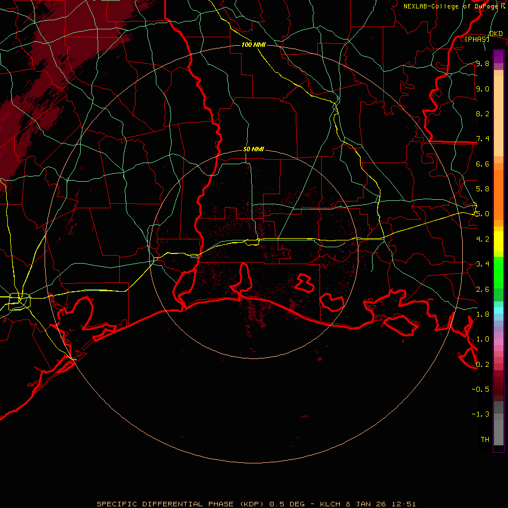Click the DKD product label
This screenshot has width=508, height=508.
coord(496,34)
